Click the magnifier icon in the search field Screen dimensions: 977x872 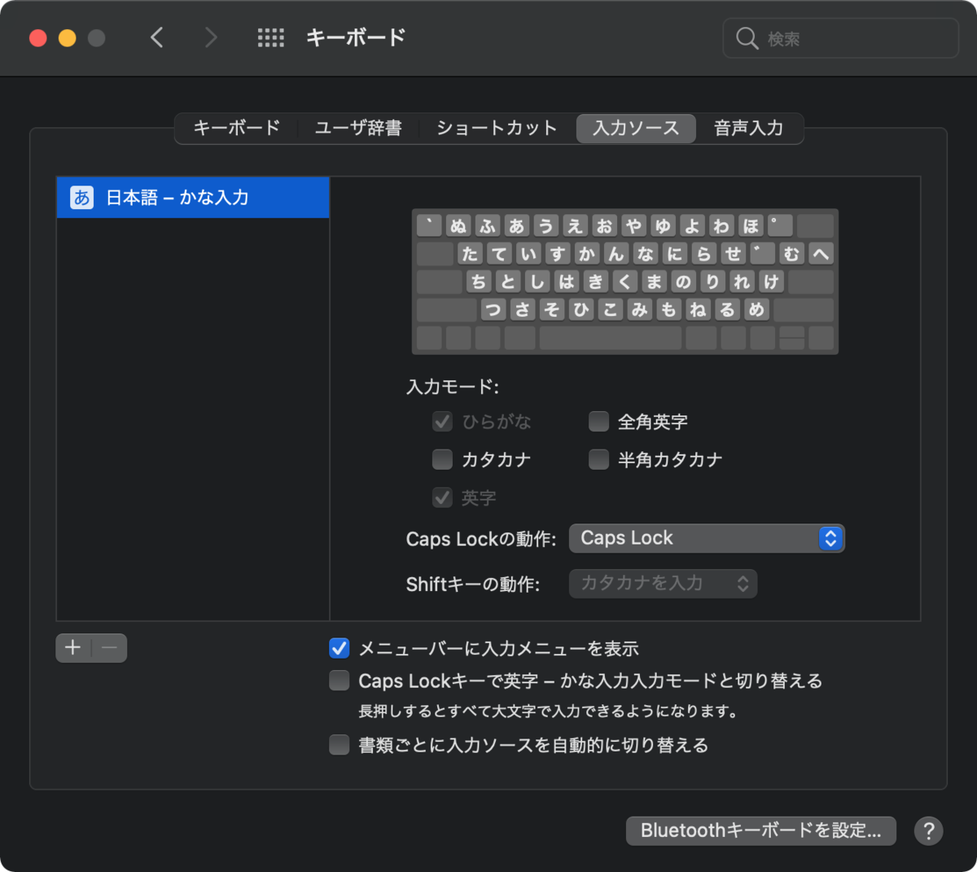[747, 37]
